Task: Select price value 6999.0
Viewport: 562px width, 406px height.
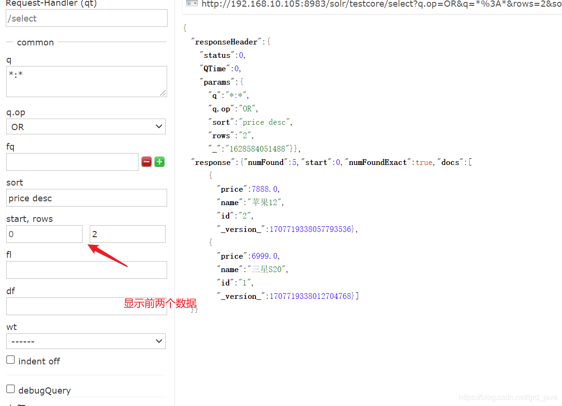Action: point(265,256)
